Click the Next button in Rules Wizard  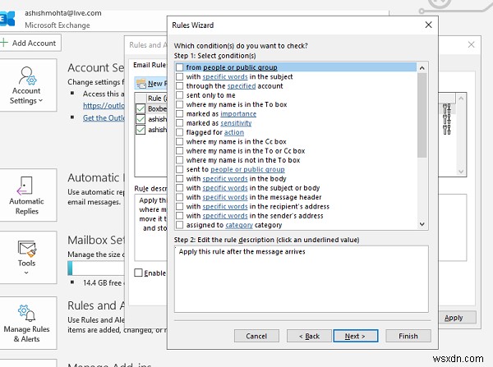click(355, 336)
